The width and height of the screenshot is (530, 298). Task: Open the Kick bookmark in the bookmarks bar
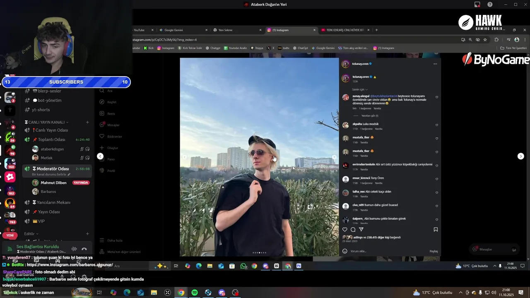click(149, 48)
